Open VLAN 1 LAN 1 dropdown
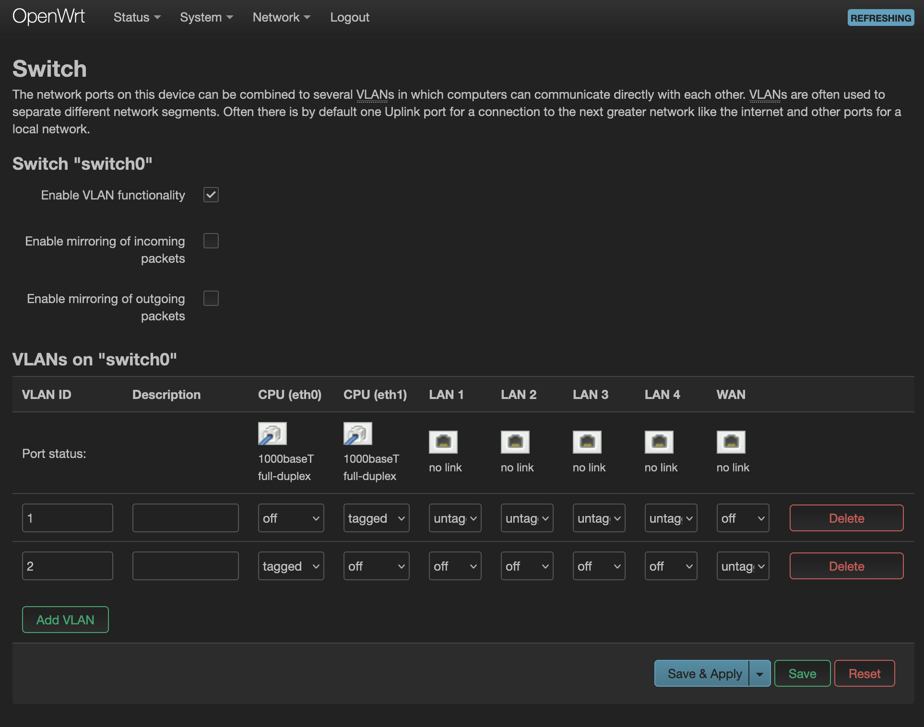 click(455, 518)
